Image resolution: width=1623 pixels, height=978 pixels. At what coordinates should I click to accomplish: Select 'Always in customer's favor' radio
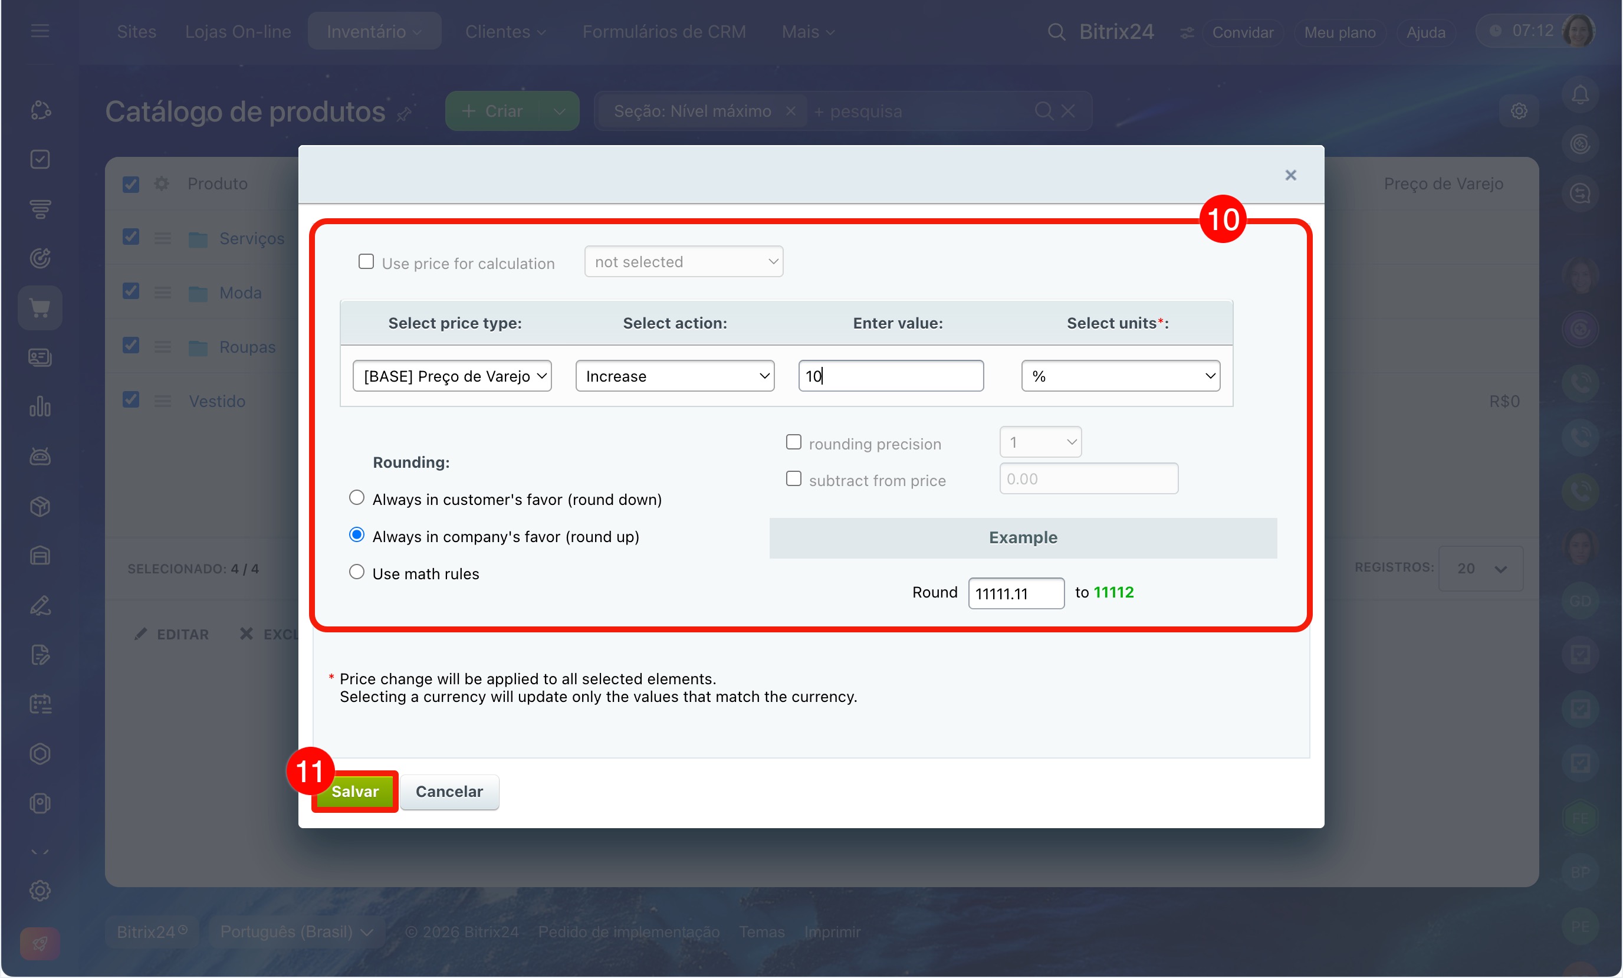[356, 498]
